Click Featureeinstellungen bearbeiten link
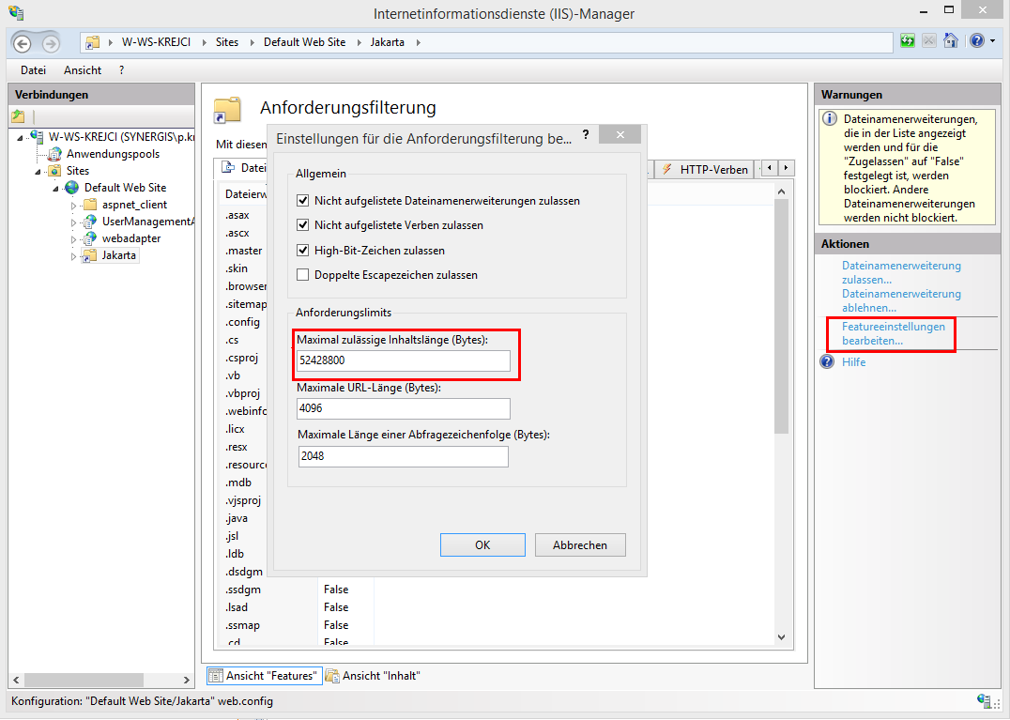This screenshot has width=1010, height=720. (894, 333)
